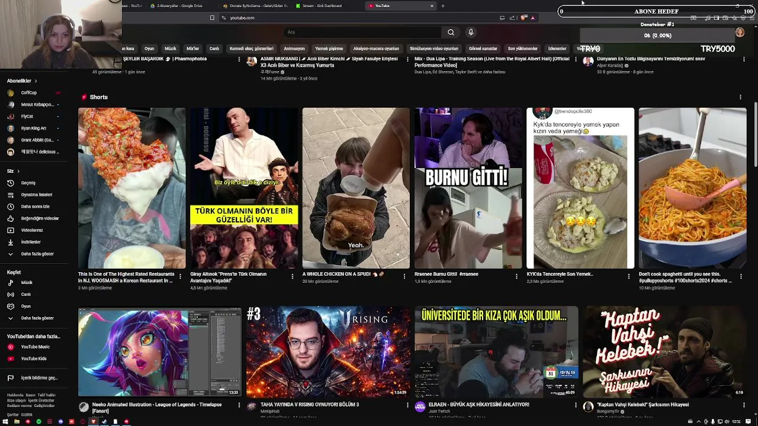Play spaghetti pan short thumbnail
Image resolution: width=758 pixels, height=426 pixels.
tap(692, 188)
